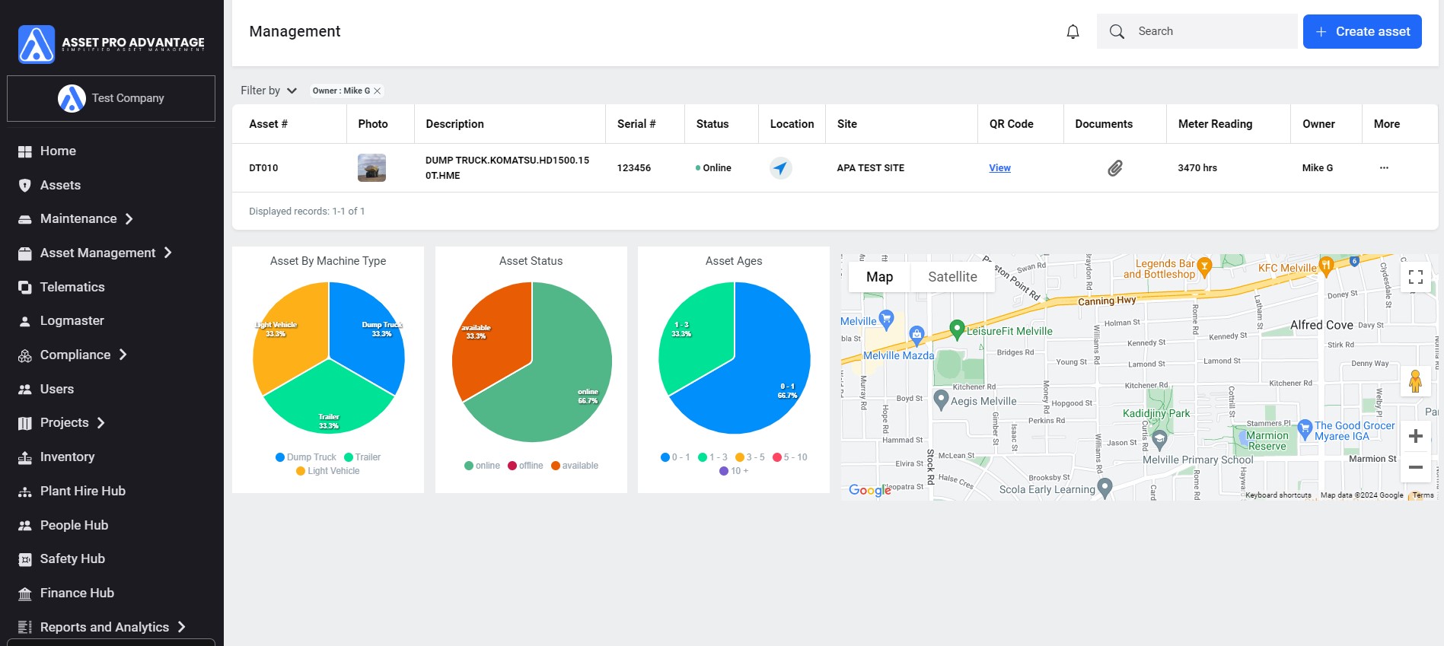Click the Create asset button
This screenshot has width=1444, height=646.
click(x=1363, y=31)
